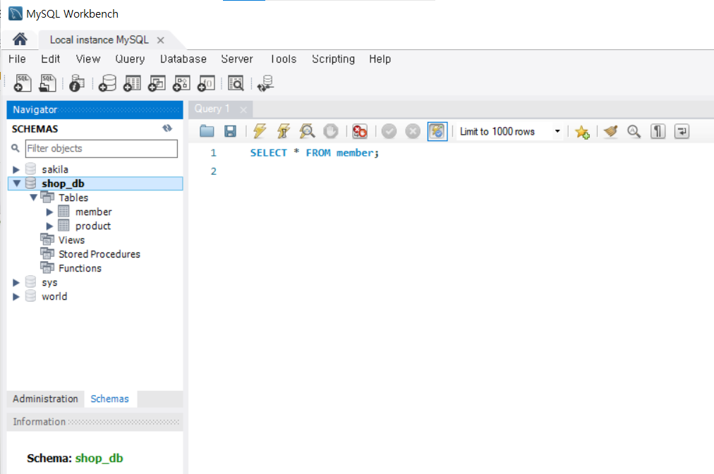
Task: Rollback the transaction X icon
Action: pos(413,132)
